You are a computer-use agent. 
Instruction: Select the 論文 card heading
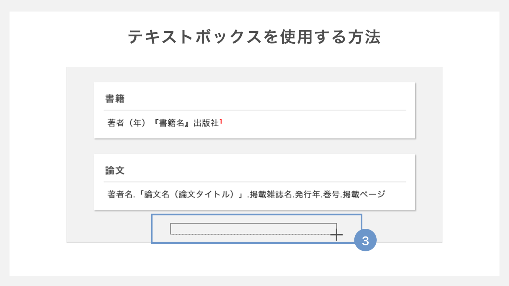(x=115, y=171)
